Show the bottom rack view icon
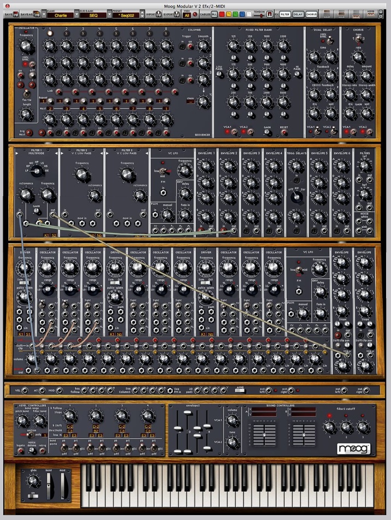This screenshot has height=520, width=391. coord(356,14)
